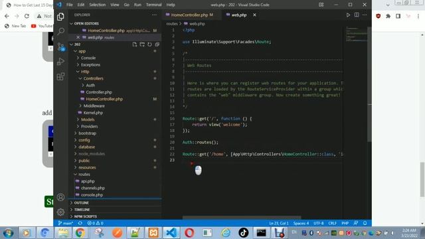Open channels.php in routes folder
This screenshot has height=239, width=425.
(93, 188)
